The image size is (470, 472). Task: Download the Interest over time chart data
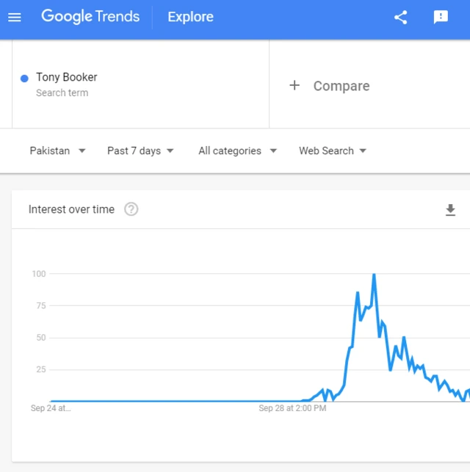(x=450, y=210)
